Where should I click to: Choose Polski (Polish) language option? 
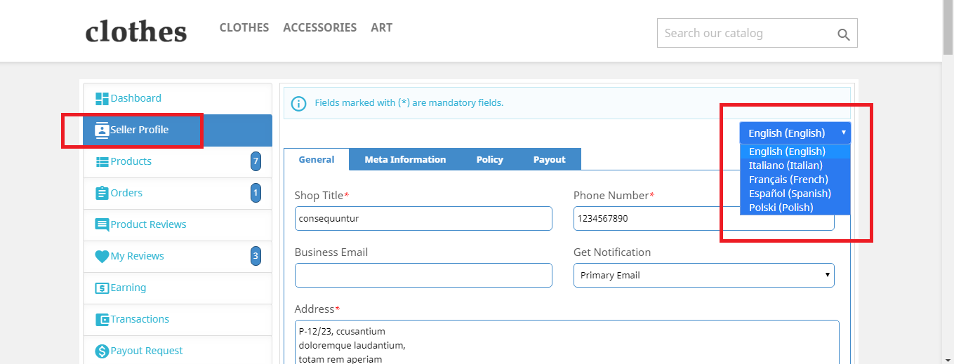point(781,208)
